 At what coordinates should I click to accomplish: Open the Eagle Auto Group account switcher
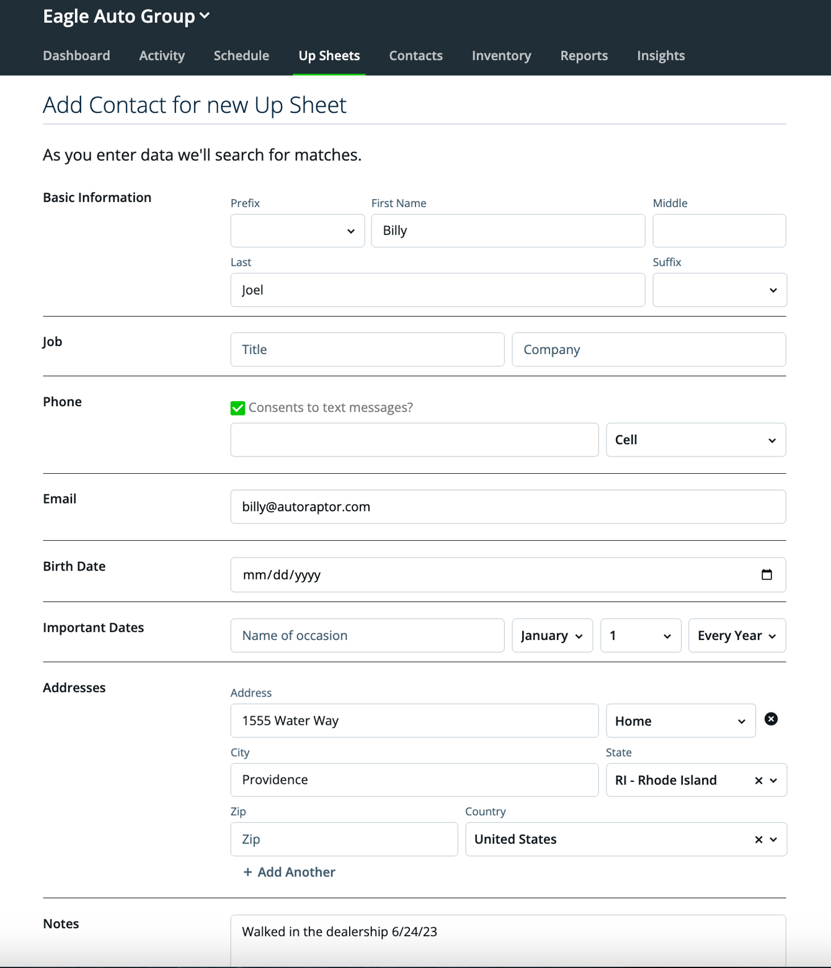pyautogui.click(x=127, y=16)
